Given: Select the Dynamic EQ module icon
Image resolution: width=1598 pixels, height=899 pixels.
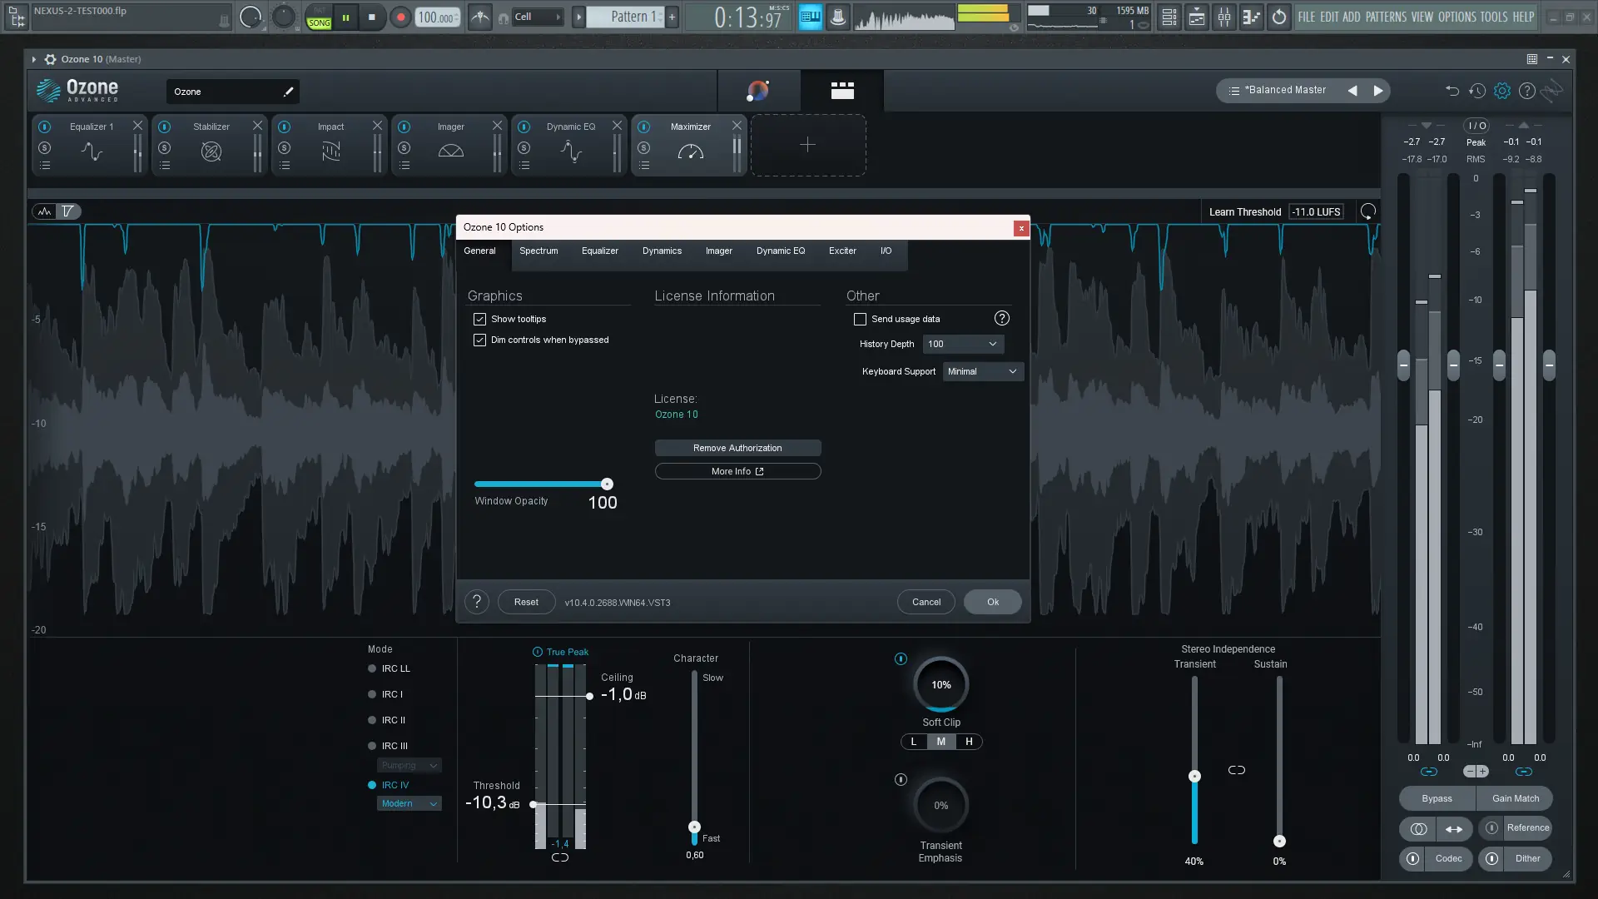Looking at the screenshot, I should click(x=569, y=151).
